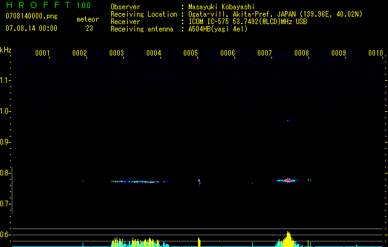Image resolution: width=388 pixels, height=247 pixels.
Task: Click the meteor count 23
Action: 89,28
